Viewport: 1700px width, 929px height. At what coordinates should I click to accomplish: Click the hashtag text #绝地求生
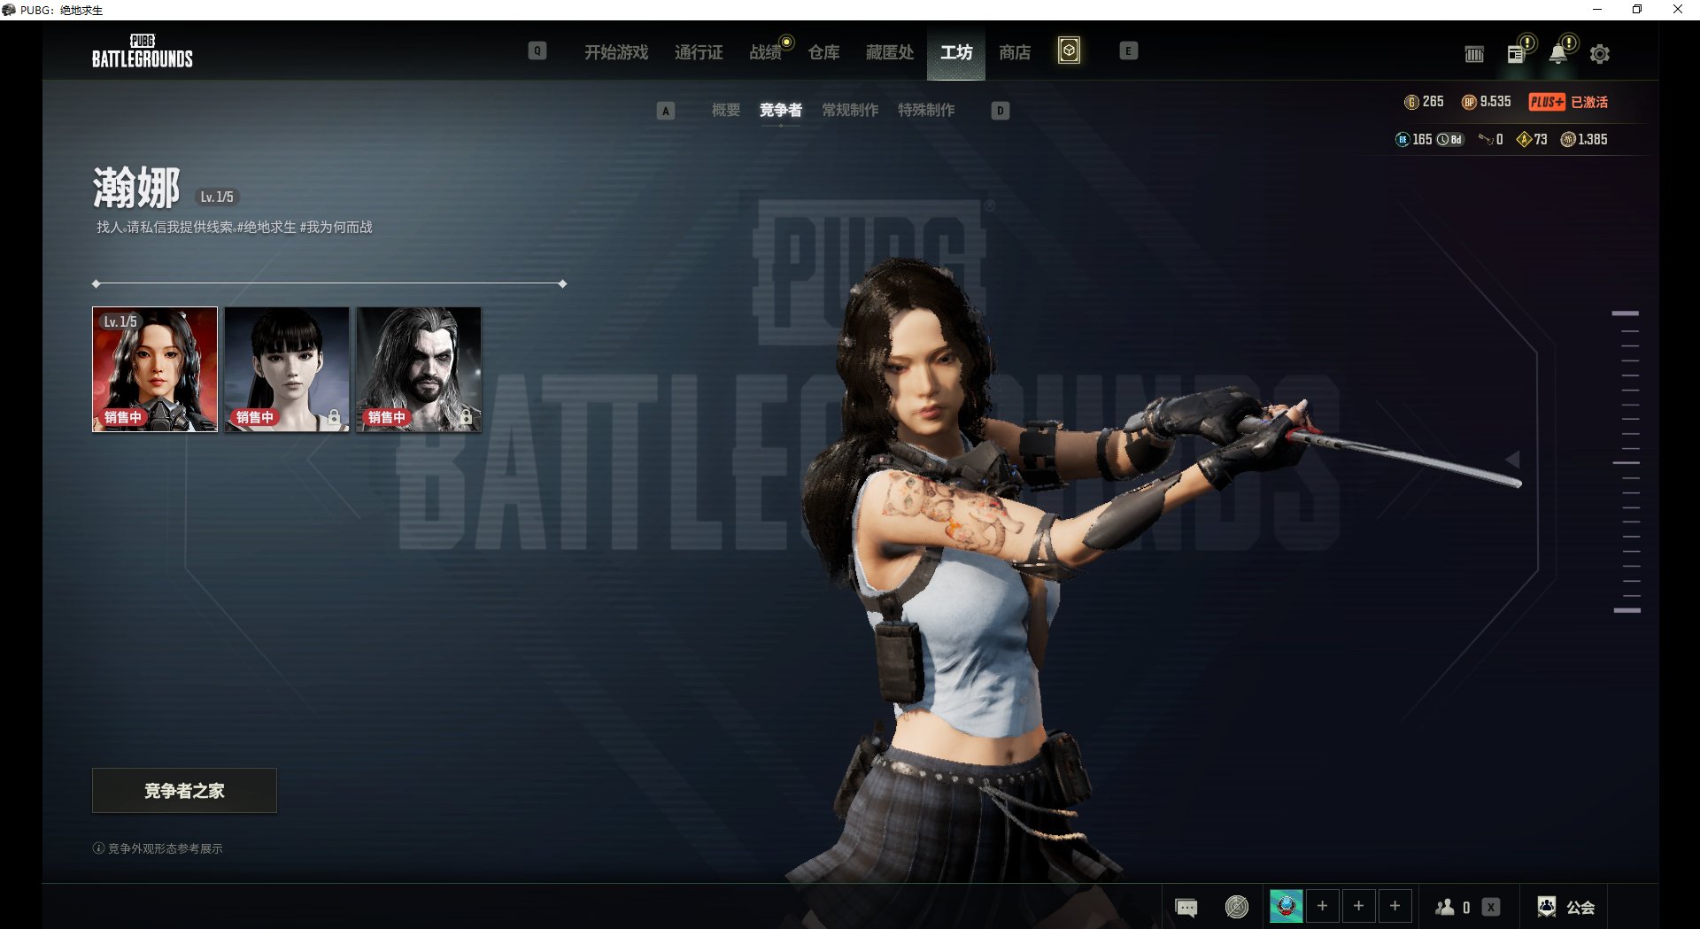pos(267,227)
